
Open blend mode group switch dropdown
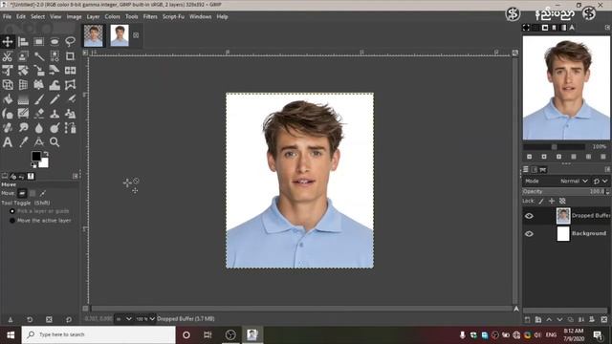pos(601,181)
